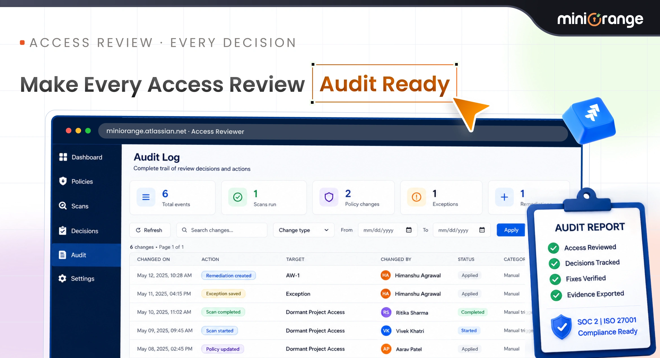Click the Policies shield icon
Screen dimensions: 660x358
pos(63,181)
